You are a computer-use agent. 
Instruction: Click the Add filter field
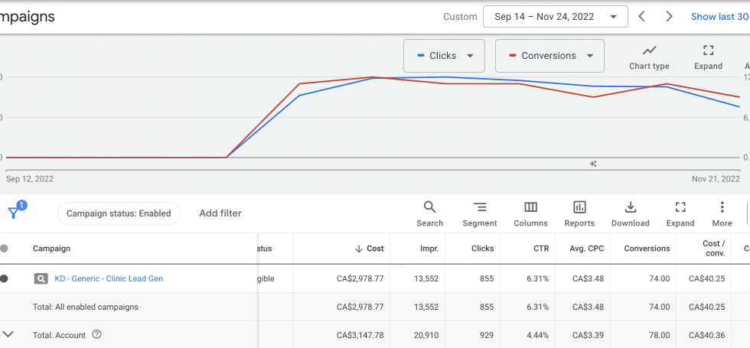tap(220, 213)
